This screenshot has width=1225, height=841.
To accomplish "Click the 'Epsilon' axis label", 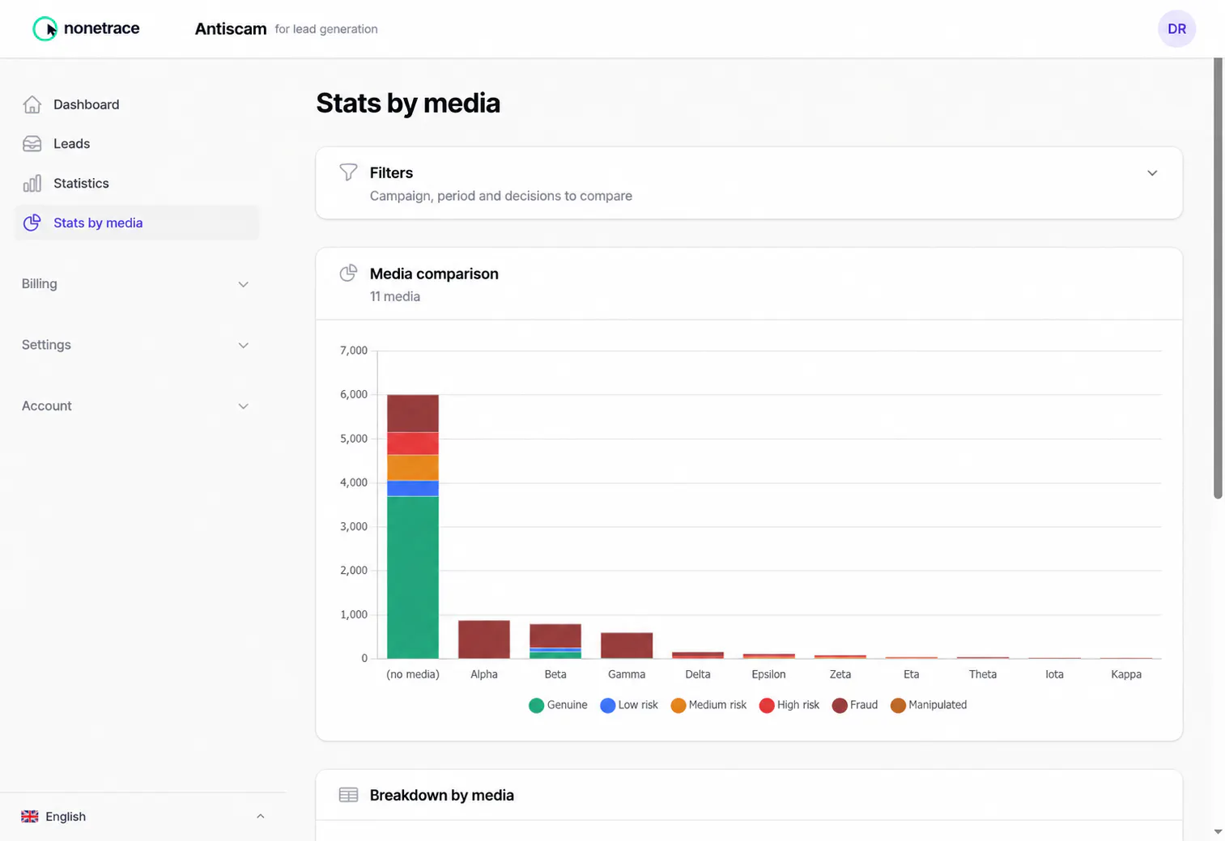I will [x=768, y=674].
